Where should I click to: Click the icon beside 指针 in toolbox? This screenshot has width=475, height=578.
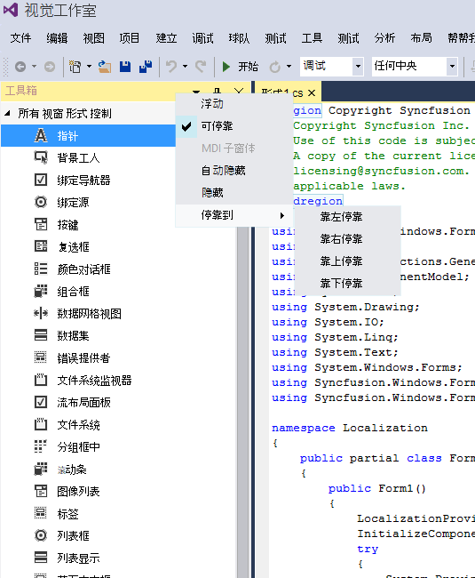pyautogui.click(x=41, y=136)
